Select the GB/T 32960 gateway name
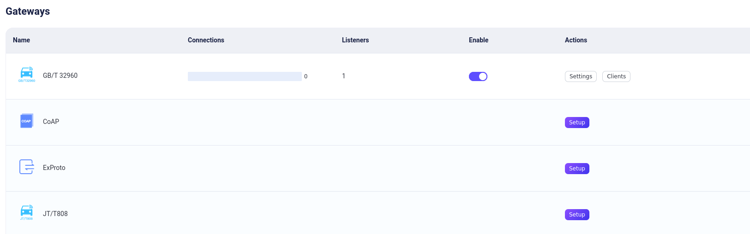 [60, 76]
